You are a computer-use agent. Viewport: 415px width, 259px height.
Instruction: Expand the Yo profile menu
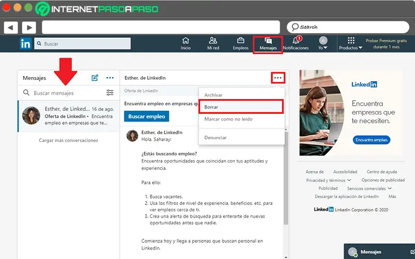click(323, 44)
